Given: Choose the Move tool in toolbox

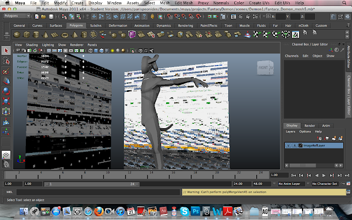Looking at the screenshot, I should coord(6,81).
